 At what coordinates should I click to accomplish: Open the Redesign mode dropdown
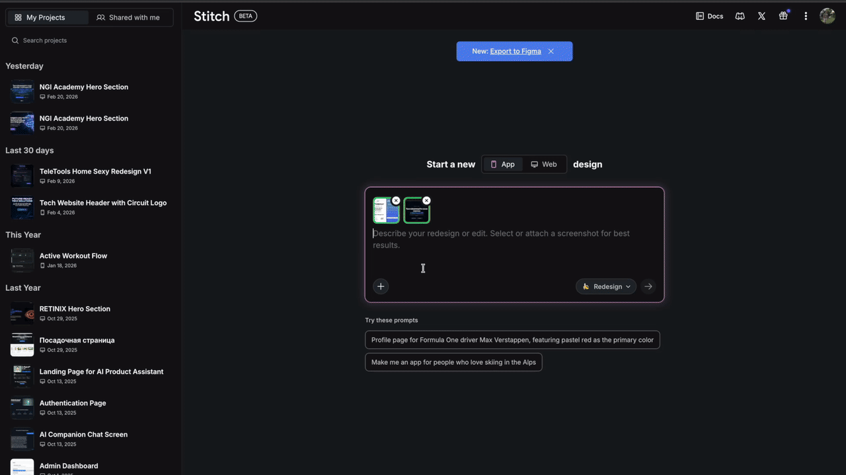pyautogui.click(x=605, y=286)
